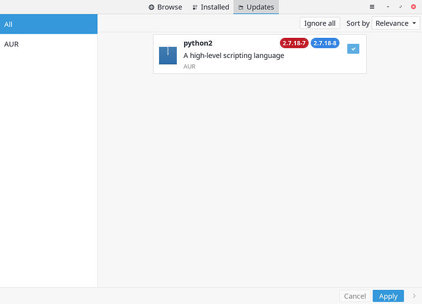Open the Relevance sort dropdown
Screen dimensions: 422x304
[396, 23]
